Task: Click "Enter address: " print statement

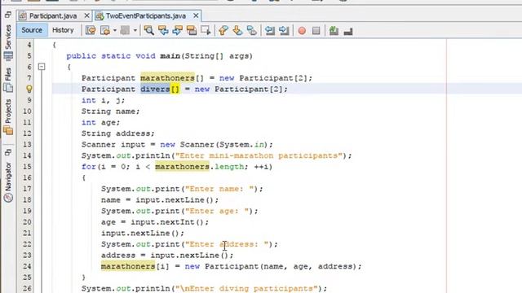Action: tap(189, 244)
